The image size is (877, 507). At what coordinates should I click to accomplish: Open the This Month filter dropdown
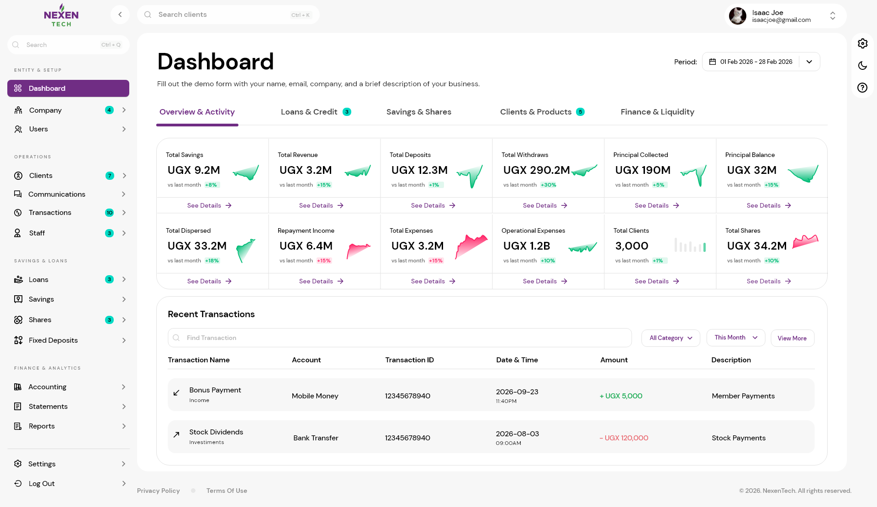[735, 337]
